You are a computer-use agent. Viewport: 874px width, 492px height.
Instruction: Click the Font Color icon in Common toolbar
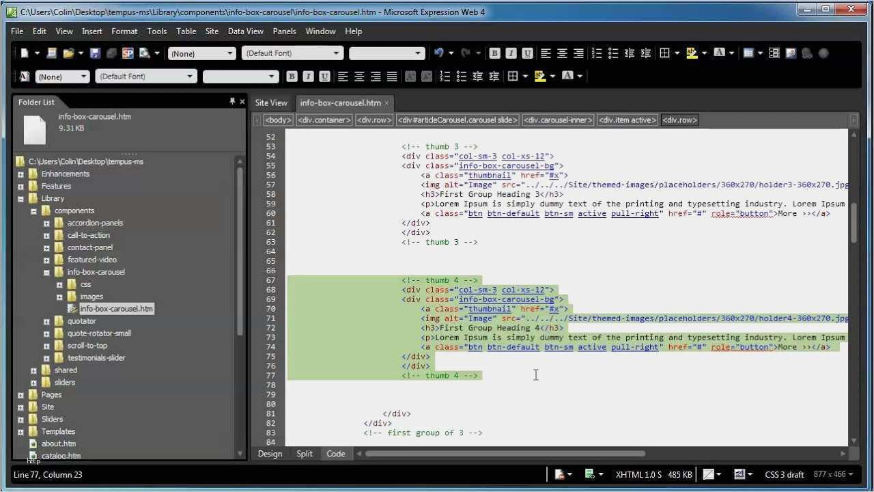(x=719, y=53)
